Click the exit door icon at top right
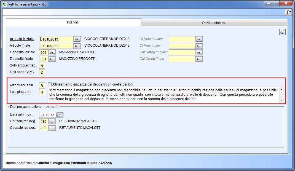Viewport: 295px width, 171px height. [x=288, y=12]
